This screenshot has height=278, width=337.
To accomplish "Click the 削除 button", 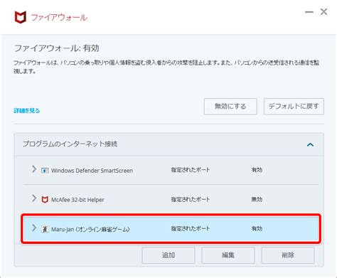I will (x=288, y=255).
